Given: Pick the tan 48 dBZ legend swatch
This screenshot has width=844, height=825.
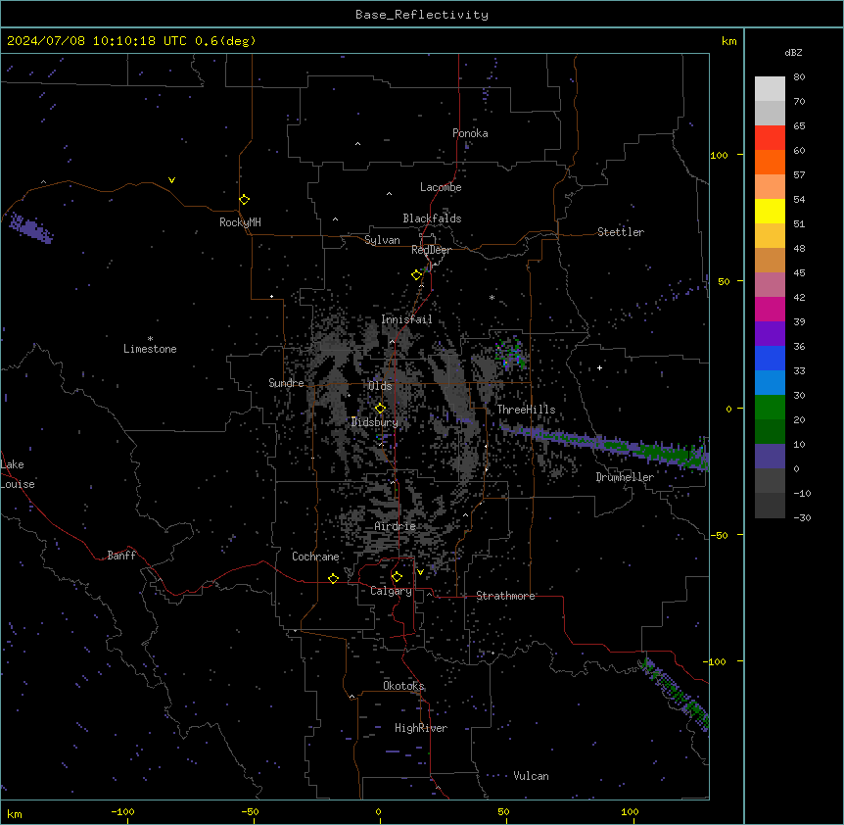Looking at the screenshot, I should click(770, 260).
